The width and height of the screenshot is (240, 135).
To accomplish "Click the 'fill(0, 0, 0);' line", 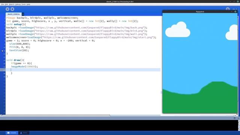I will tap(20, 47).
